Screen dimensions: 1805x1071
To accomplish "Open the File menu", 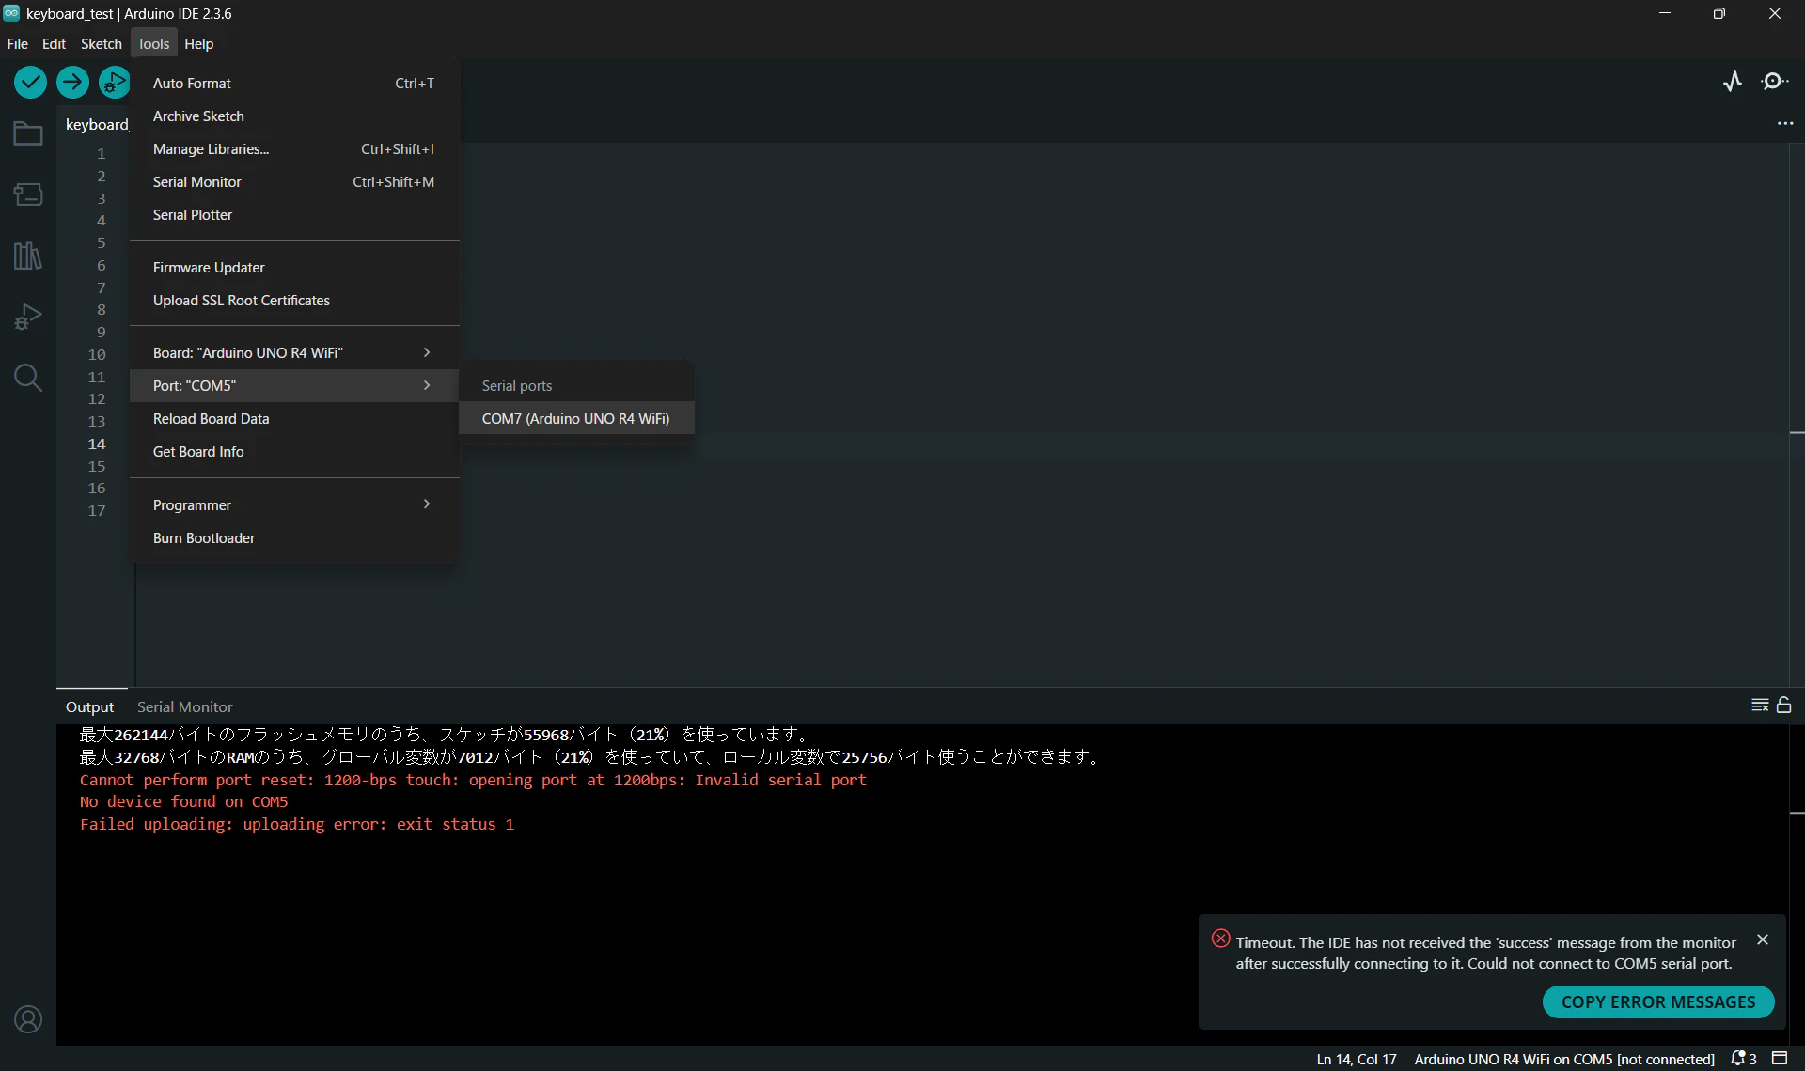I will pos(17,44).
